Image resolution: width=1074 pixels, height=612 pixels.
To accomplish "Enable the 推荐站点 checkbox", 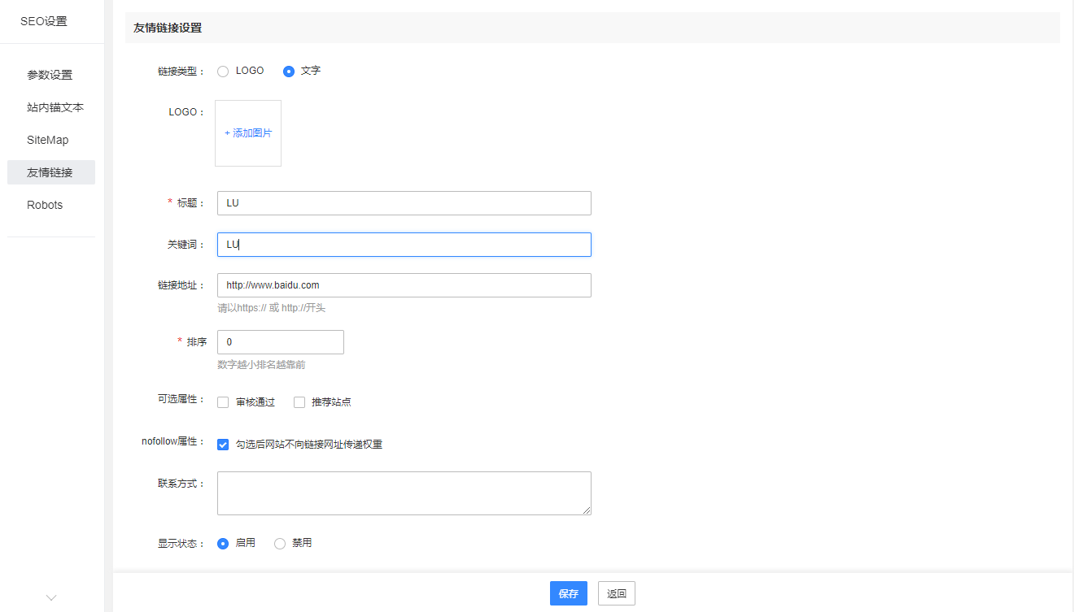I will point(299,402).
